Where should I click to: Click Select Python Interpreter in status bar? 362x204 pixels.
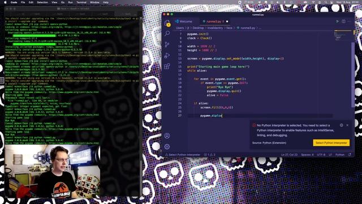[x=183, y=155]
